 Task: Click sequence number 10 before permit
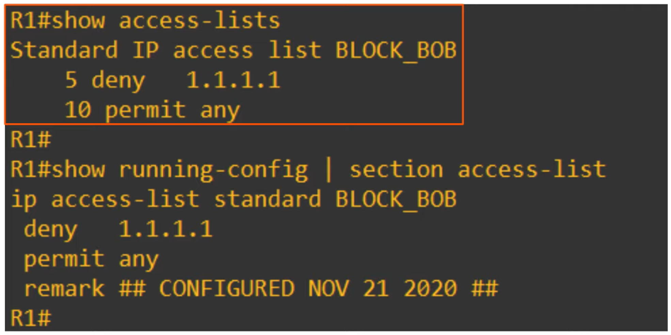(x=78, y=110)
